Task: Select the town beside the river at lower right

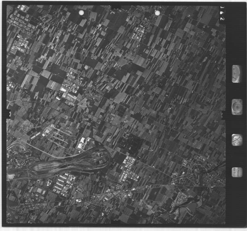Action: click(211, 175)
